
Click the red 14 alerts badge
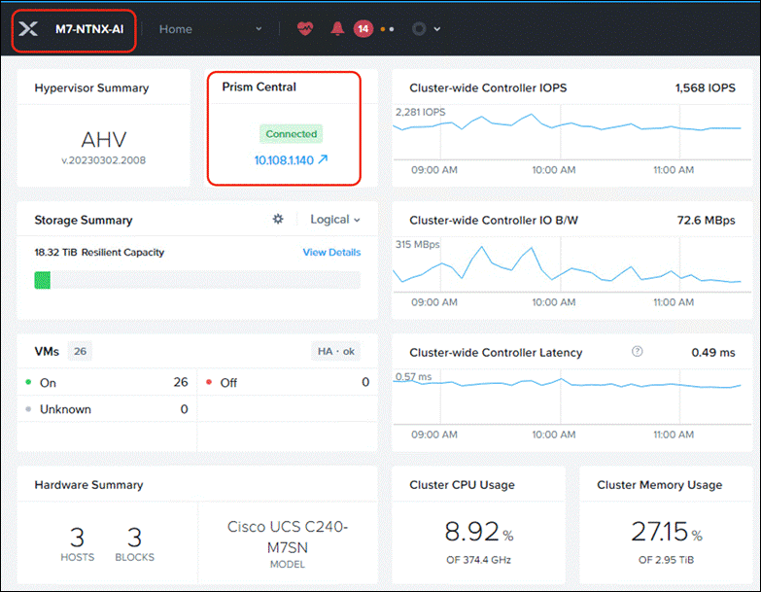pyautogui.click(x=363, y=29)
